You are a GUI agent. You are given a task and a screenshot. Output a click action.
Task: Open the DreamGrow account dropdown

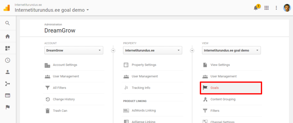click(74, 50)
